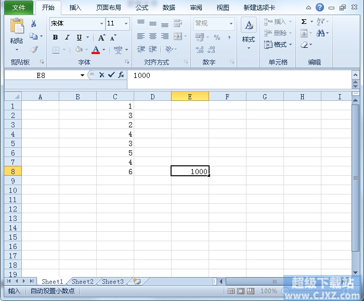The image size is (364, 301).
Task: Switch to 公式 Formulas tab
Action: pyautogui.click(x=142, y=8)
